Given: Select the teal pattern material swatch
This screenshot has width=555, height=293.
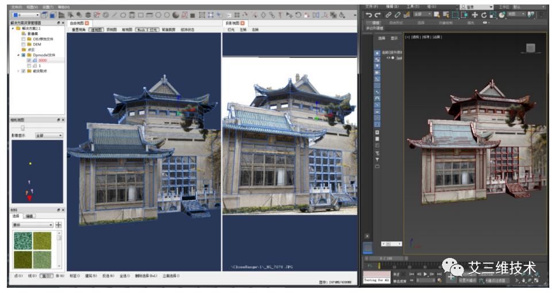Looking at the screenshot, I should click(x=22, y=241).
